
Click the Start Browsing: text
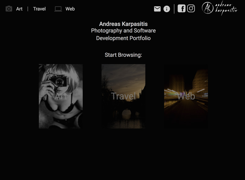pyautogui.click(x=123, y=55)
